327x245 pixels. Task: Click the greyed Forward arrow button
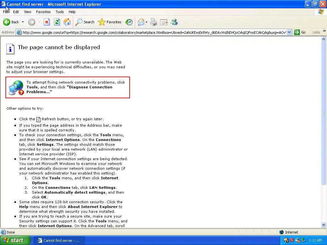point(32,22)
